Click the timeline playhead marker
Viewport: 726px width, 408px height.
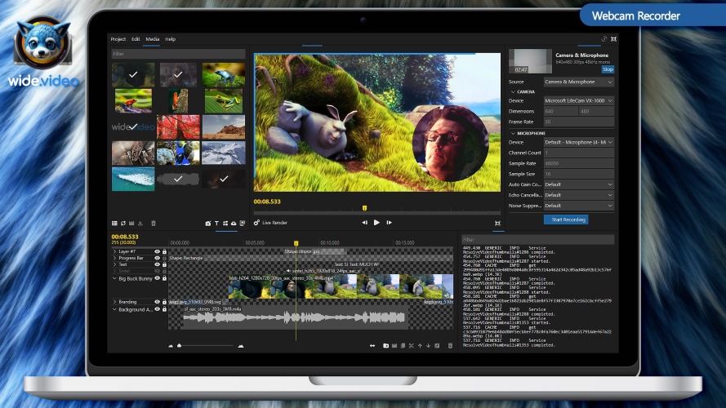[x=296, y=243]
